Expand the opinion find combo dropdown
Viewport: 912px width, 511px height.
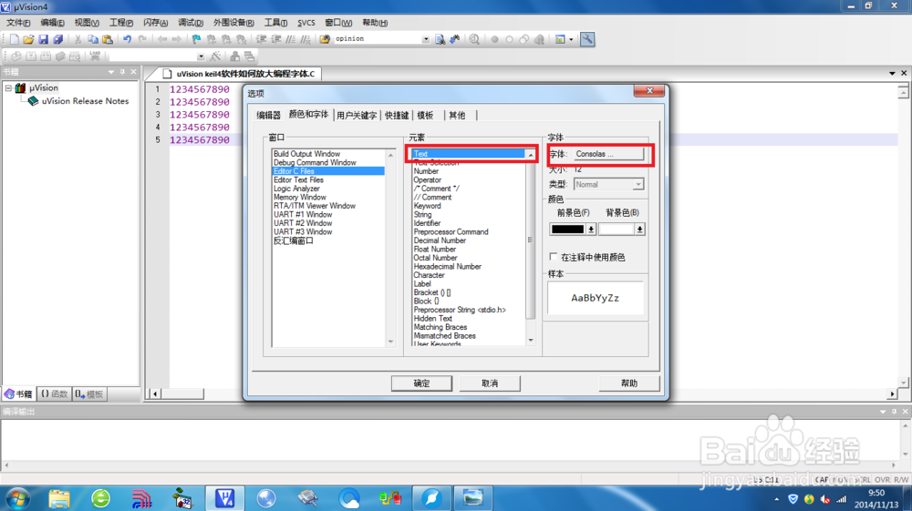(x=426, y=39)
